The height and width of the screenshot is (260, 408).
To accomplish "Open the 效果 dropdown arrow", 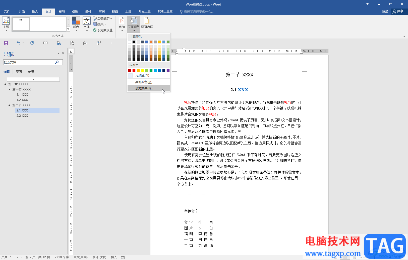I will [x=105, y=24].
